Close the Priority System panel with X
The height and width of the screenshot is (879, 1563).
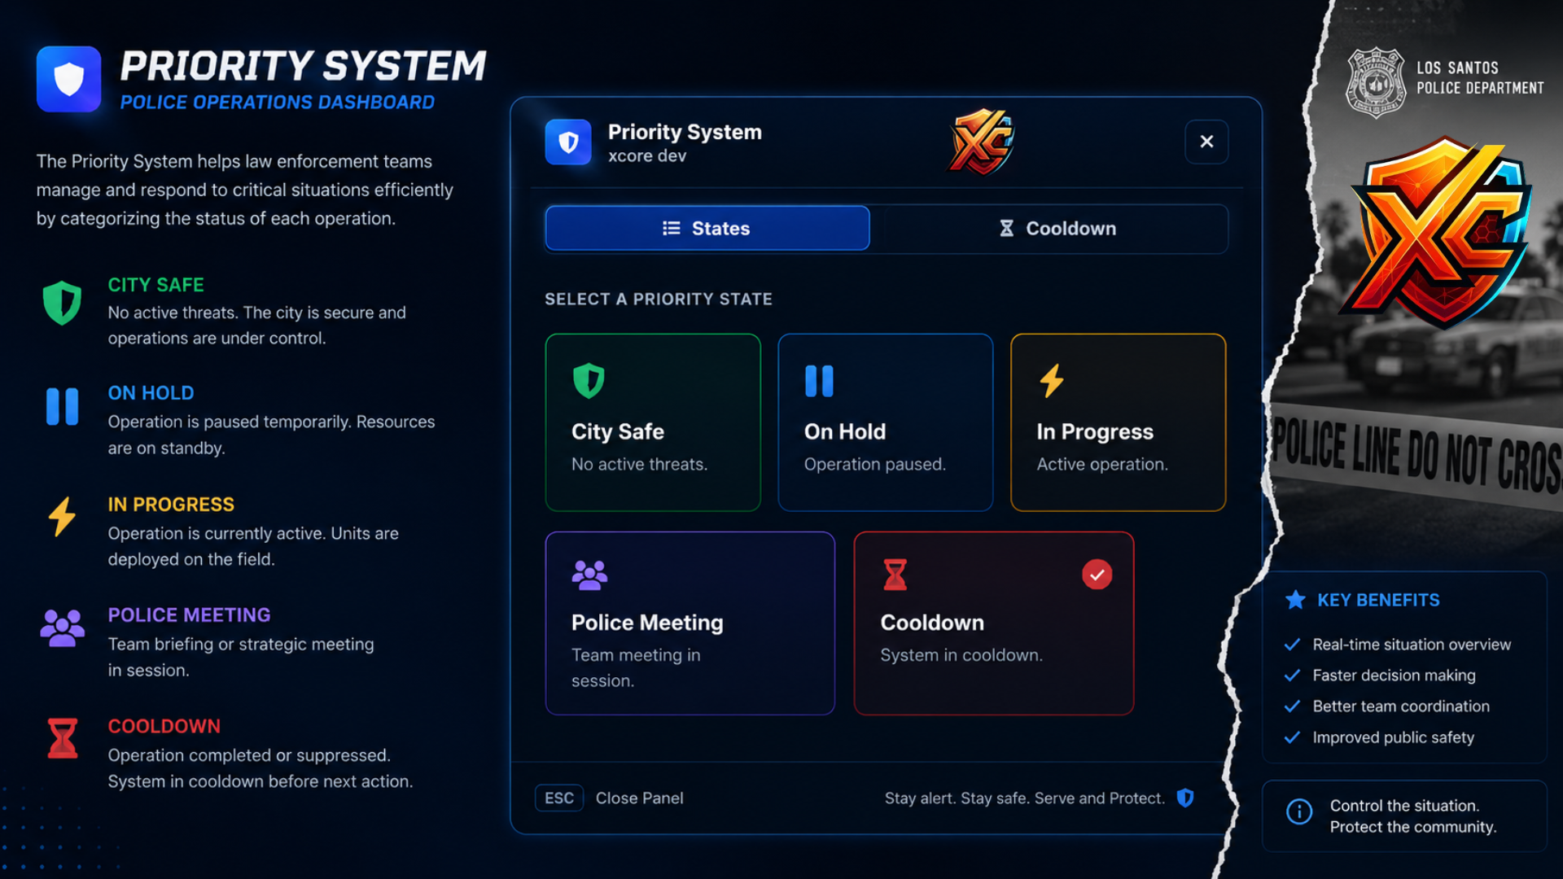tap(1206, 142)
